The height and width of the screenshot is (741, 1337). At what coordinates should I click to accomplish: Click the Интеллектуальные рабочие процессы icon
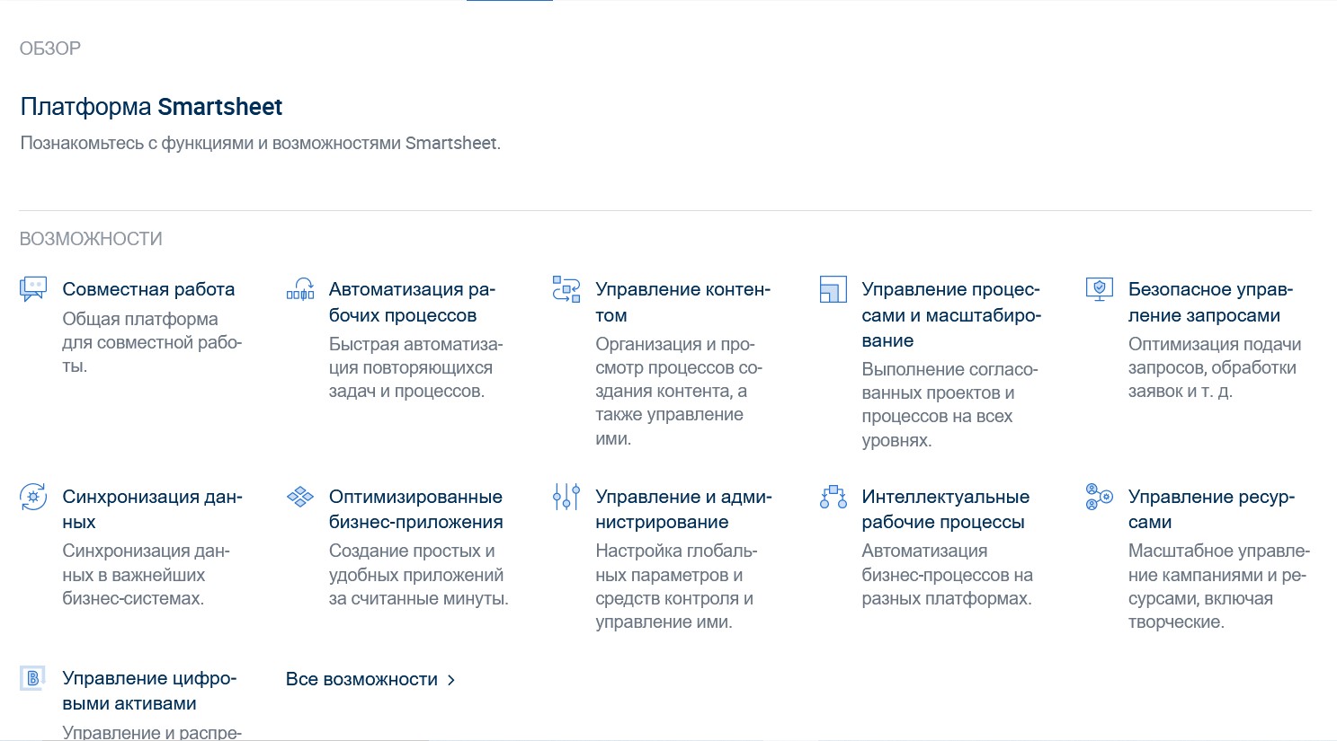pos(833,497)
